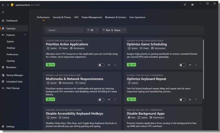
Task: Select Optimize in sidebar
Action: [x=14, y=28]
